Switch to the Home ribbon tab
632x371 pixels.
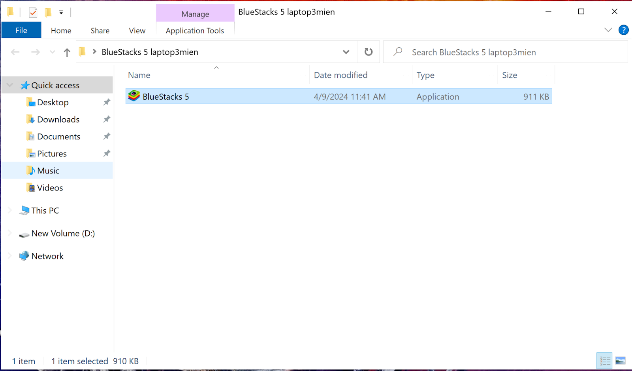coord(61,30)
